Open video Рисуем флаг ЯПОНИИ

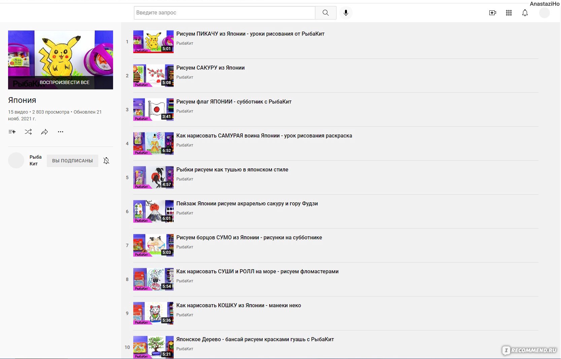(x=234, y=102)
